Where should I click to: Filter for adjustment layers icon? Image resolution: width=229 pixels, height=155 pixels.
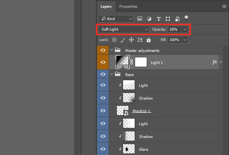(x=149, y=19)
